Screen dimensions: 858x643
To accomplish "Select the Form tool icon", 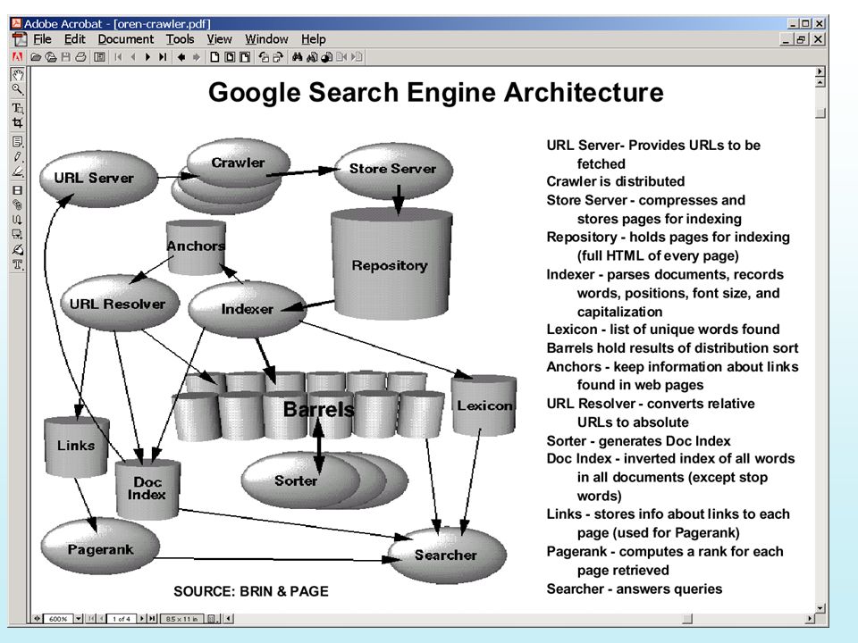I will pyautogui.click(x=18, y=235).
